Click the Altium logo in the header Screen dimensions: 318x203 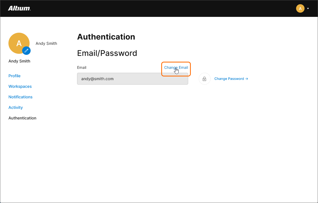tap(19, 8)
